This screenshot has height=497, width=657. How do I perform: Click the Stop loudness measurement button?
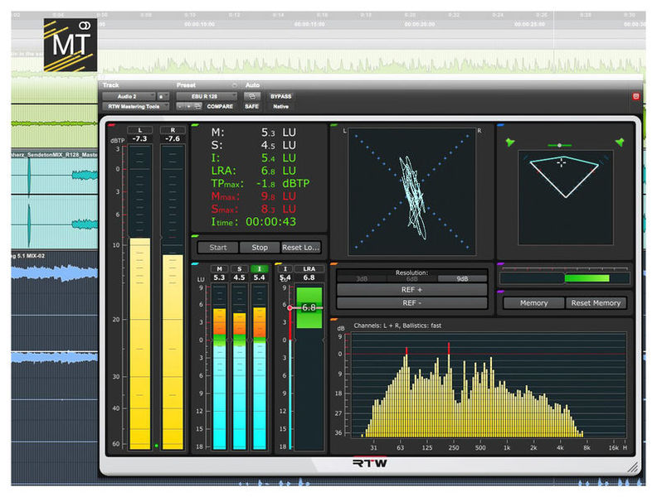(x=260, y=248)
